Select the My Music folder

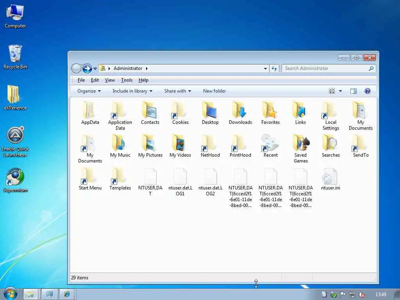click(x=120, y=146)
